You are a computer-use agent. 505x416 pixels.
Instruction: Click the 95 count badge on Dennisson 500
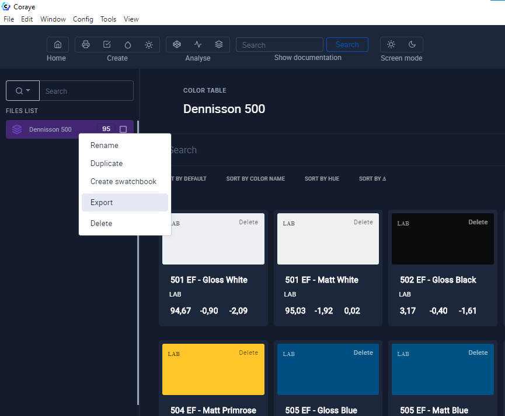coord(106,129)
